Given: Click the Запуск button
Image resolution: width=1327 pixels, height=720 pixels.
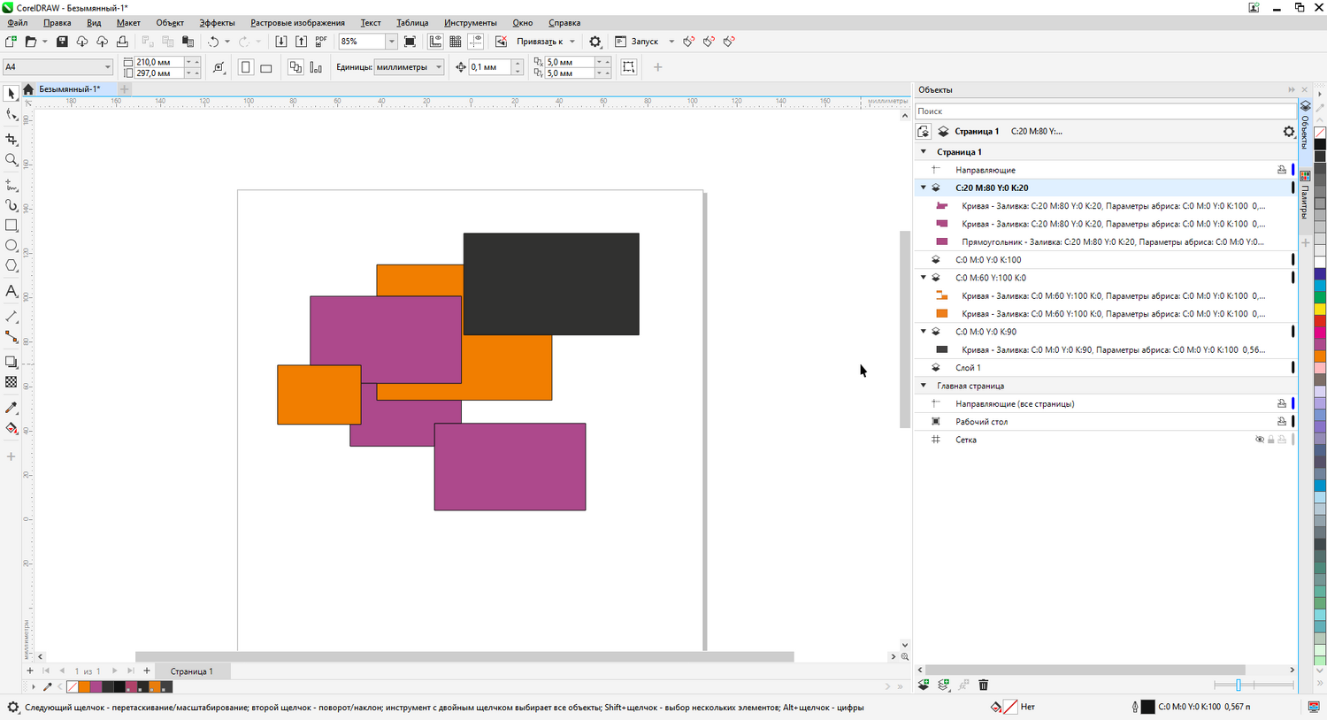Looking at the screenshot, I should point(643,42).
